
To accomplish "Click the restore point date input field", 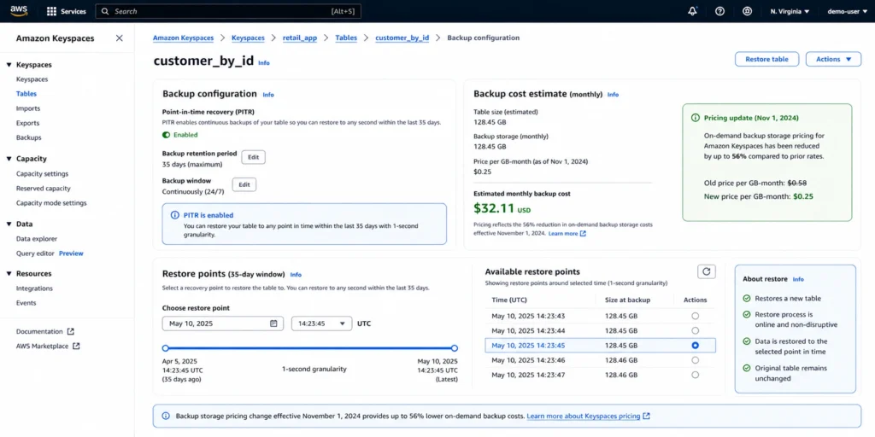I will pyautogui.click(x=223, y=323).
